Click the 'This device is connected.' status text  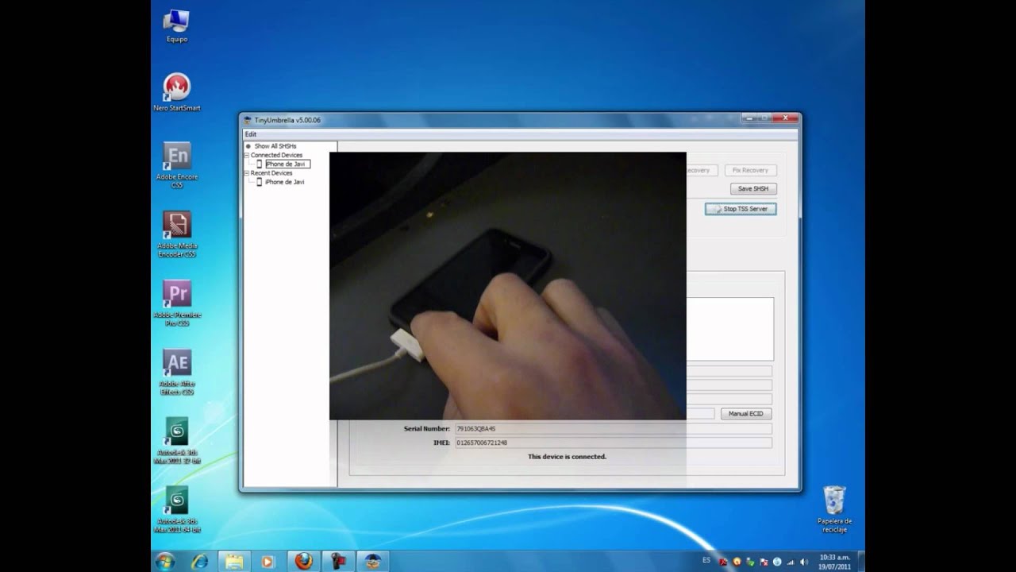[x=567, y=457]
